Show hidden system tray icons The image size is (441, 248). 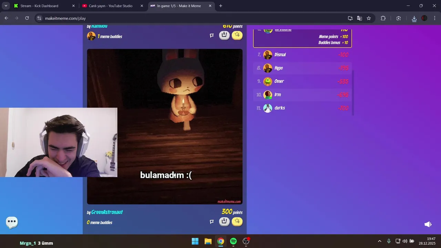point(380,241)
